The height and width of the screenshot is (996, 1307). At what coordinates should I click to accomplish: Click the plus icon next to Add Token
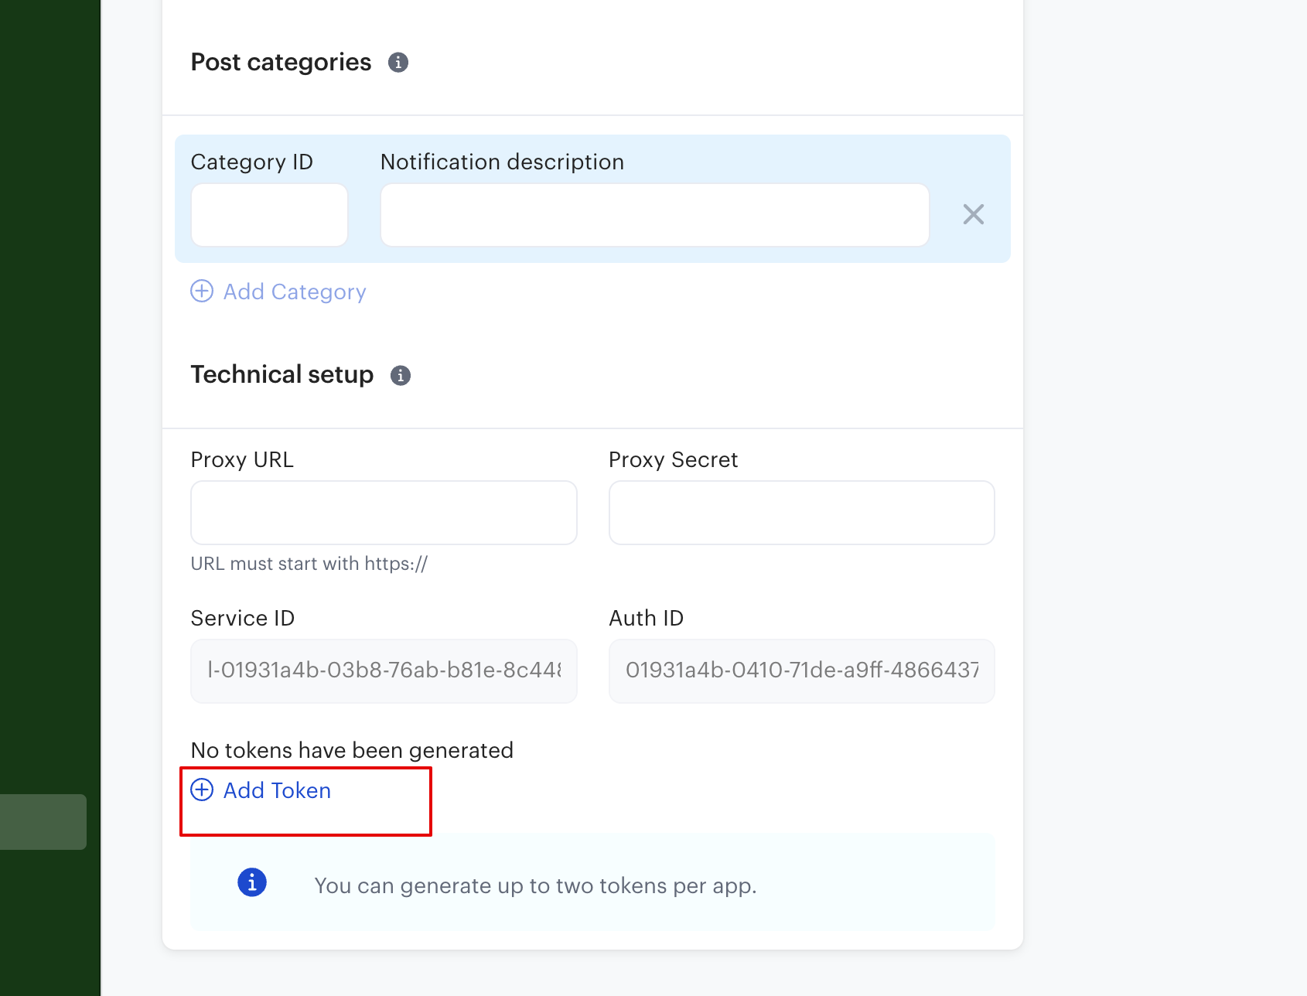(202, 790)
